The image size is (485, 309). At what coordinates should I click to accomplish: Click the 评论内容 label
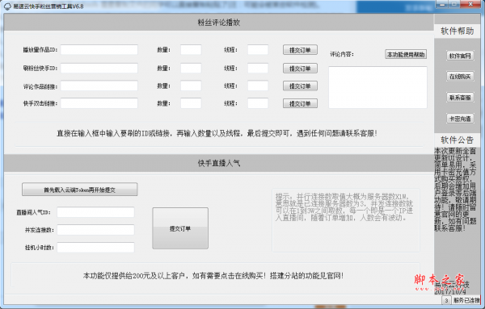pyautogui.click(x=342, y=54)
